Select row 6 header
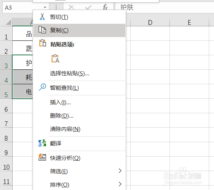The width and height of the screenshot is (214, 190). point(6,106)
